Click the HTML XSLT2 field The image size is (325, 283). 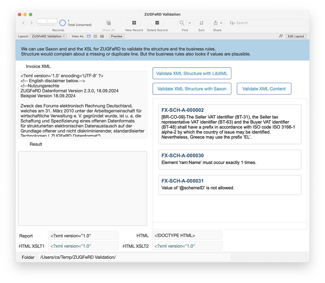[x=187, y=246]
